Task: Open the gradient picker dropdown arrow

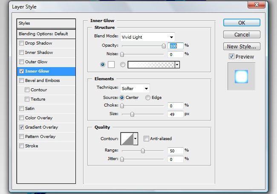Action: pyautogui.click(x=177, y=65)
